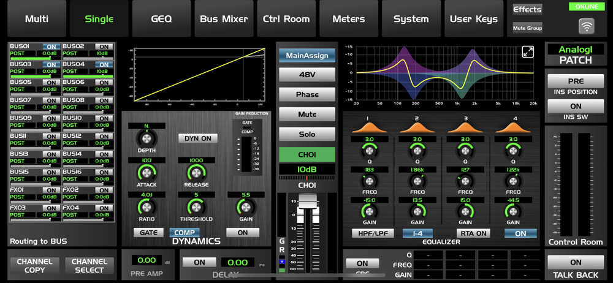Open the User Keys tab
The width and height of the screenshot is (613, 283).
pos(474,19)
